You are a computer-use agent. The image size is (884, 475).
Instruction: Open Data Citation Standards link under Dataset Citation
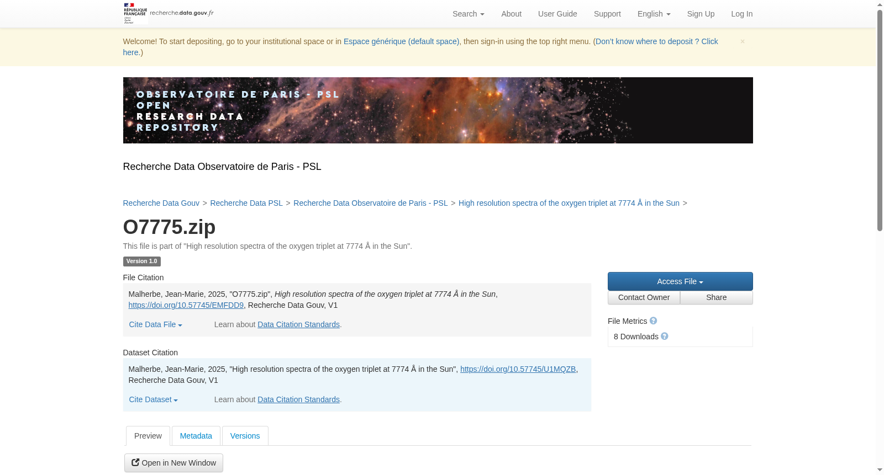(298, 399)
